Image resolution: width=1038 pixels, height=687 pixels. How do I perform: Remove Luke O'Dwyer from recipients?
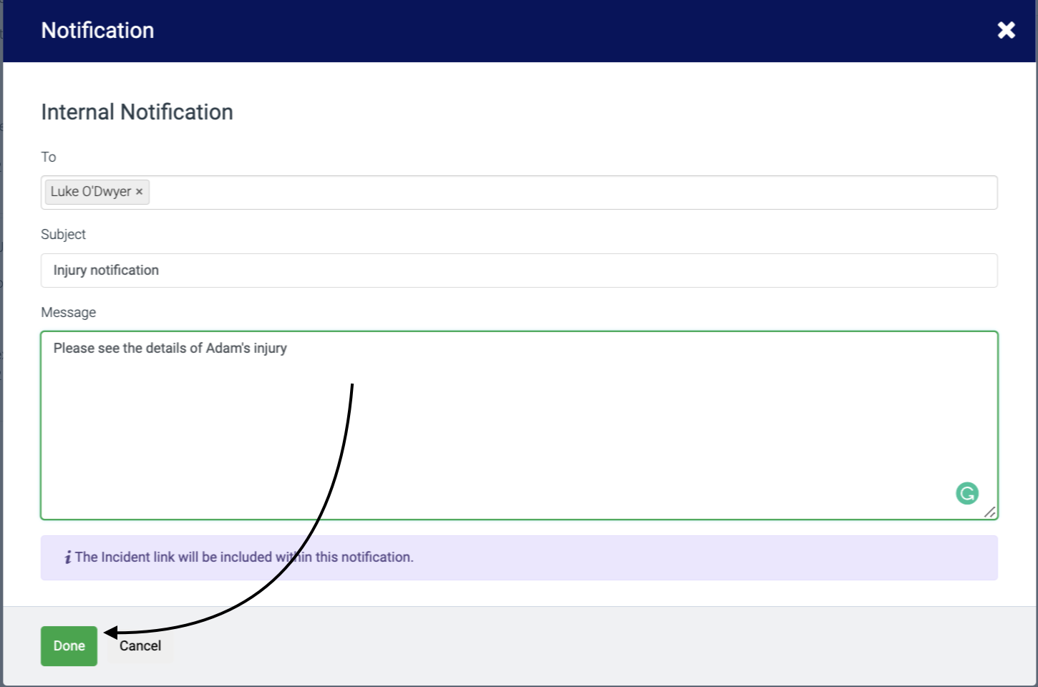click(140, 192)
